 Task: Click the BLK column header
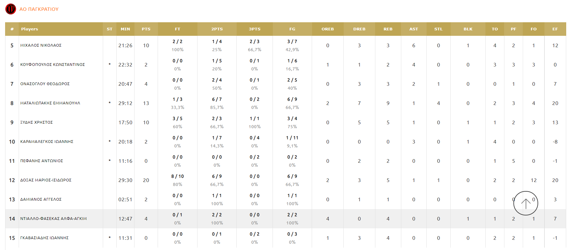tap(468, 29)
